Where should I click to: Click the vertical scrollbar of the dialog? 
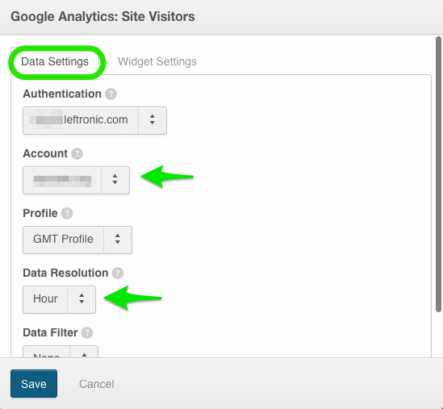438,174
